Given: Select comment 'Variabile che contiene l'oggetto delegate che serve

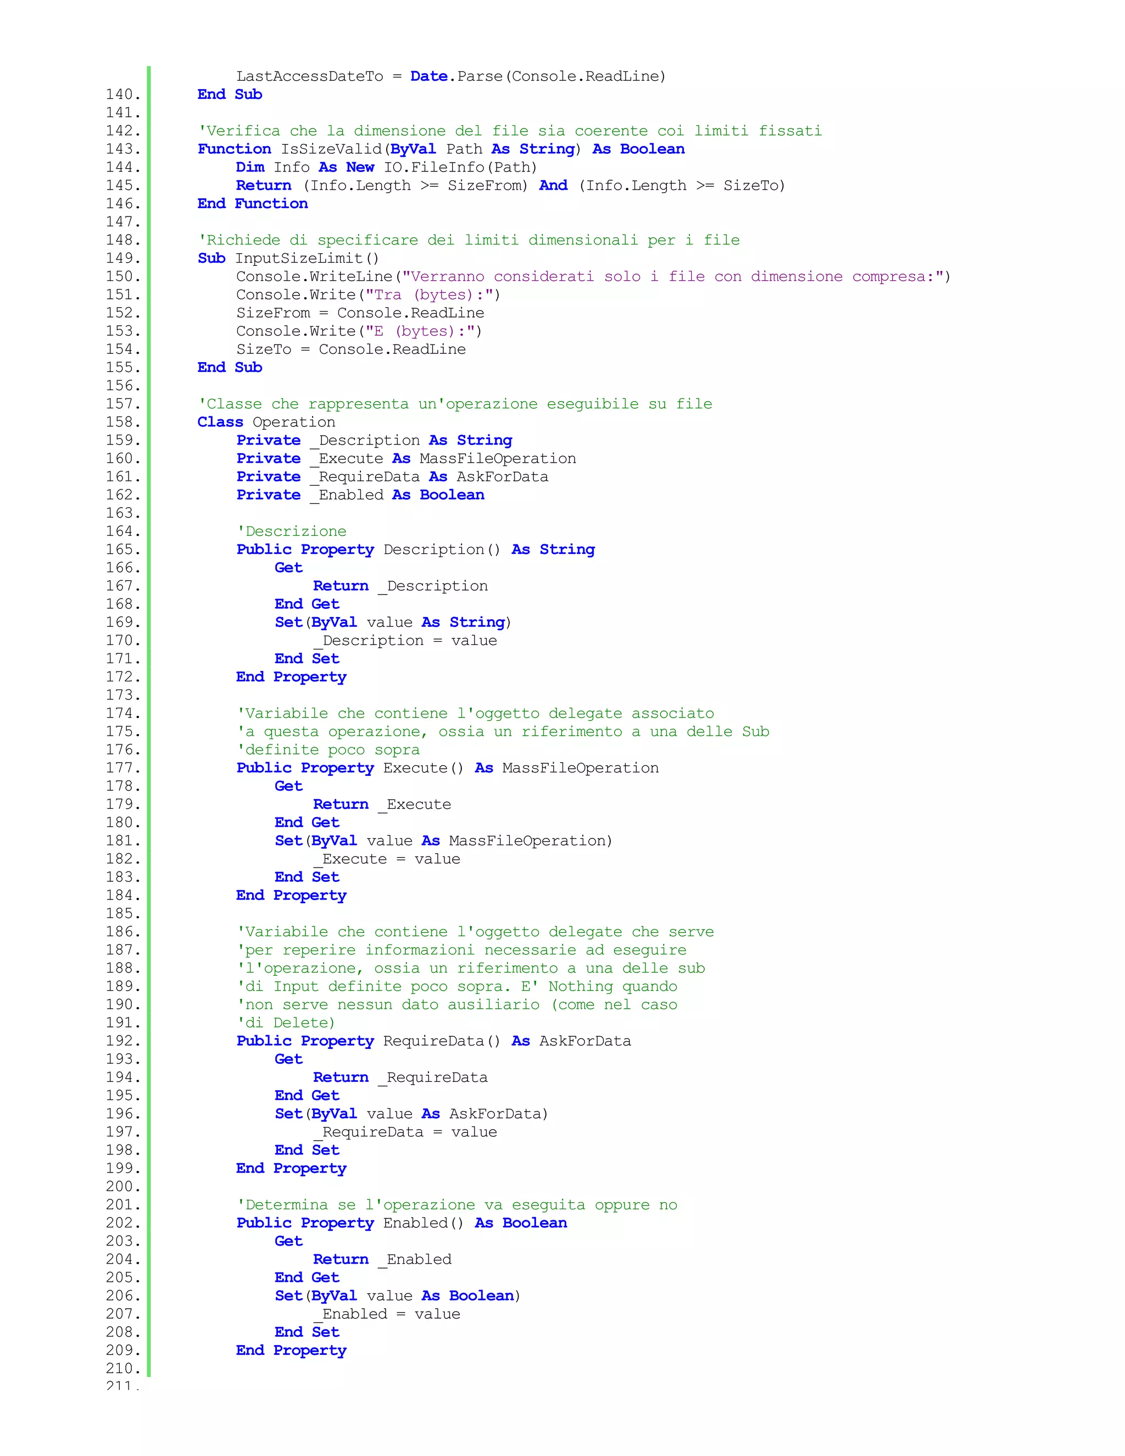Looking at the screenshot, I should pos(476,932).
